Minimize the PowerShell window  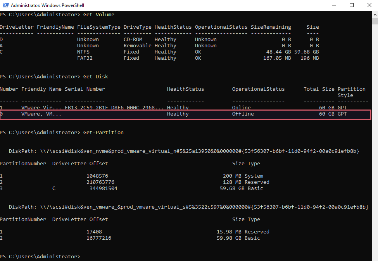click(x=334, y=5)
